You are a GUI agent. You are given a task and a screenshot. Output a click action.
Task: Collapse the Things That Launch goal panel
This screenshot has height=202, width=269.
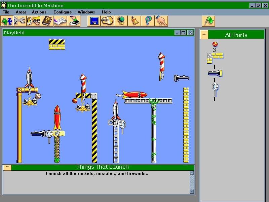(x=7, y=167)
